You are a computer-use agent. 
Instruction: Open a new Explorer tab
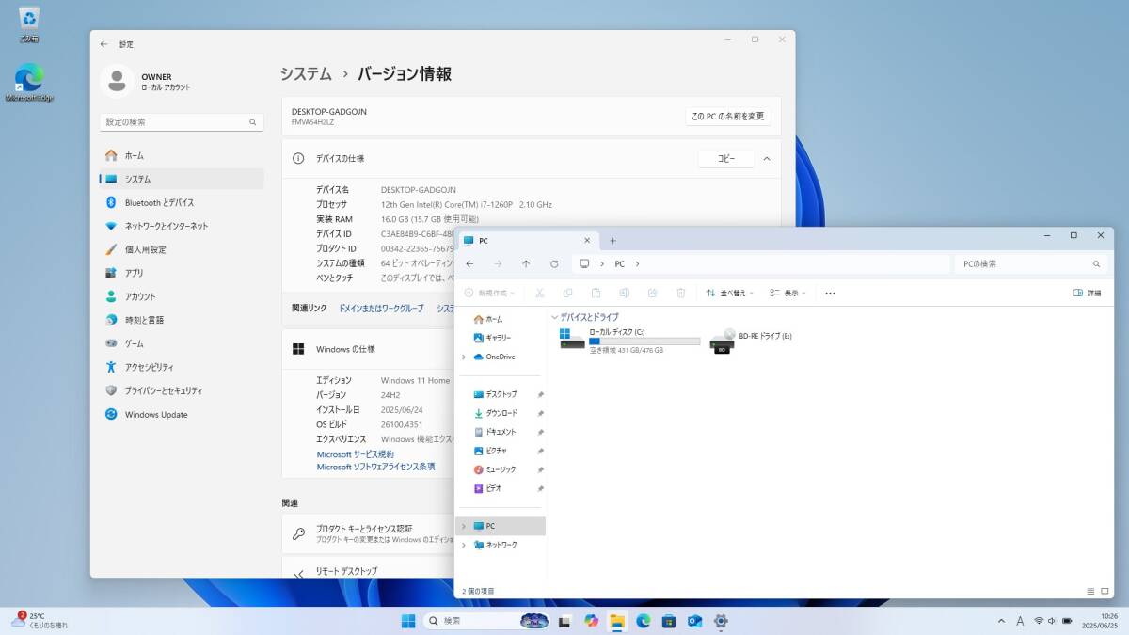(x=612, y=241)
